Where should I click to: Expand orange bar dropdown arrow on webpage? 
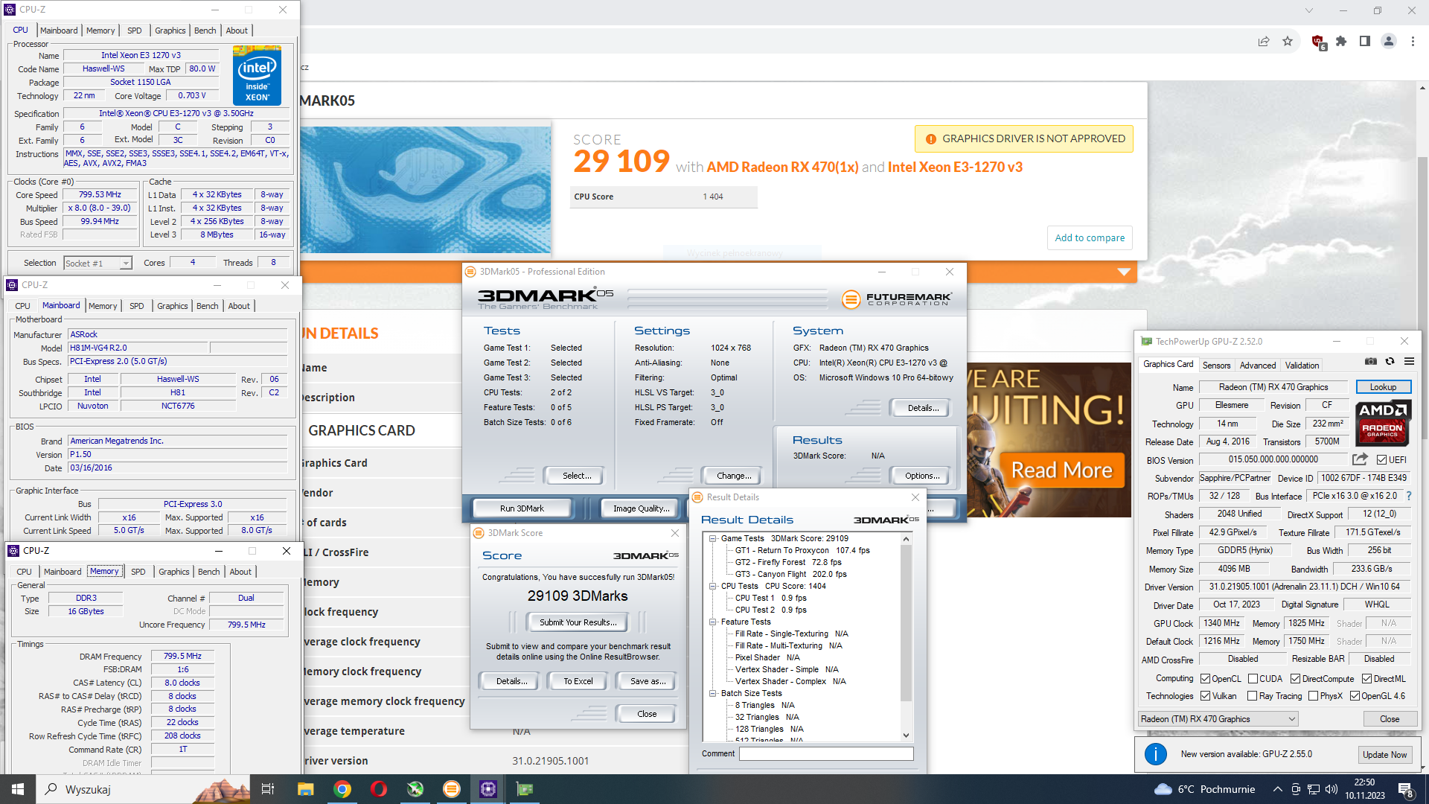tap(1124, 272)
